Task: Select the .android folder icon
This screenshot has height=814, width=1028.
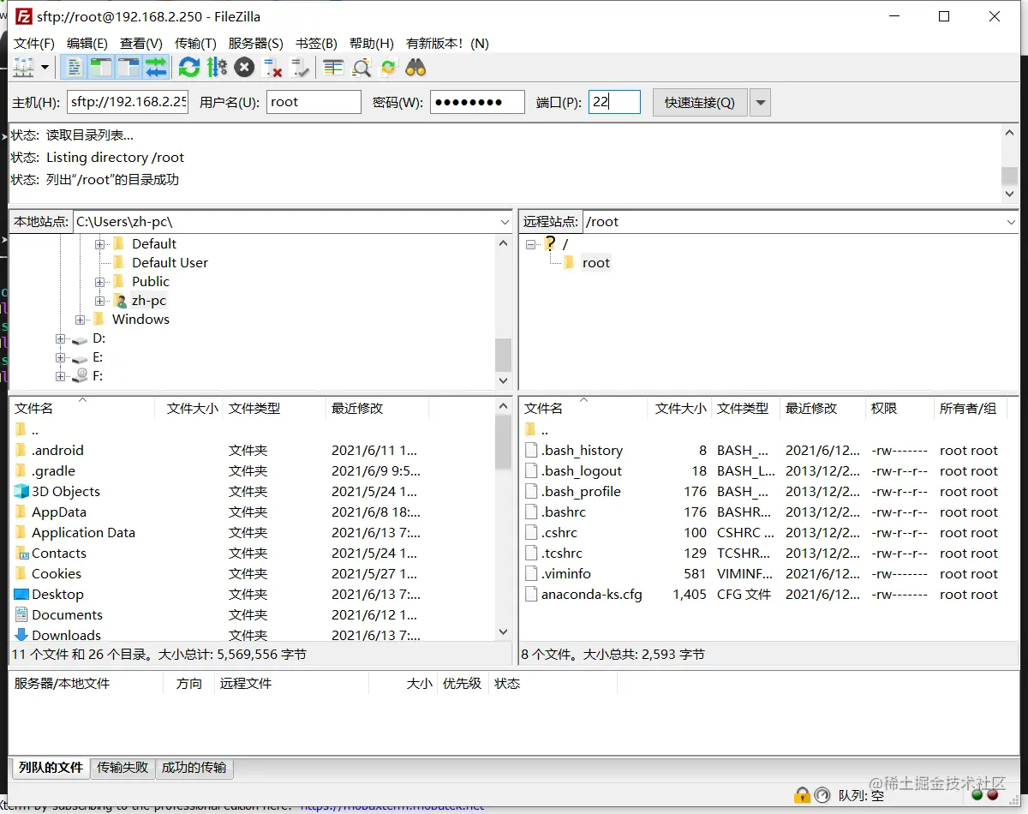Action: (21, 451)
